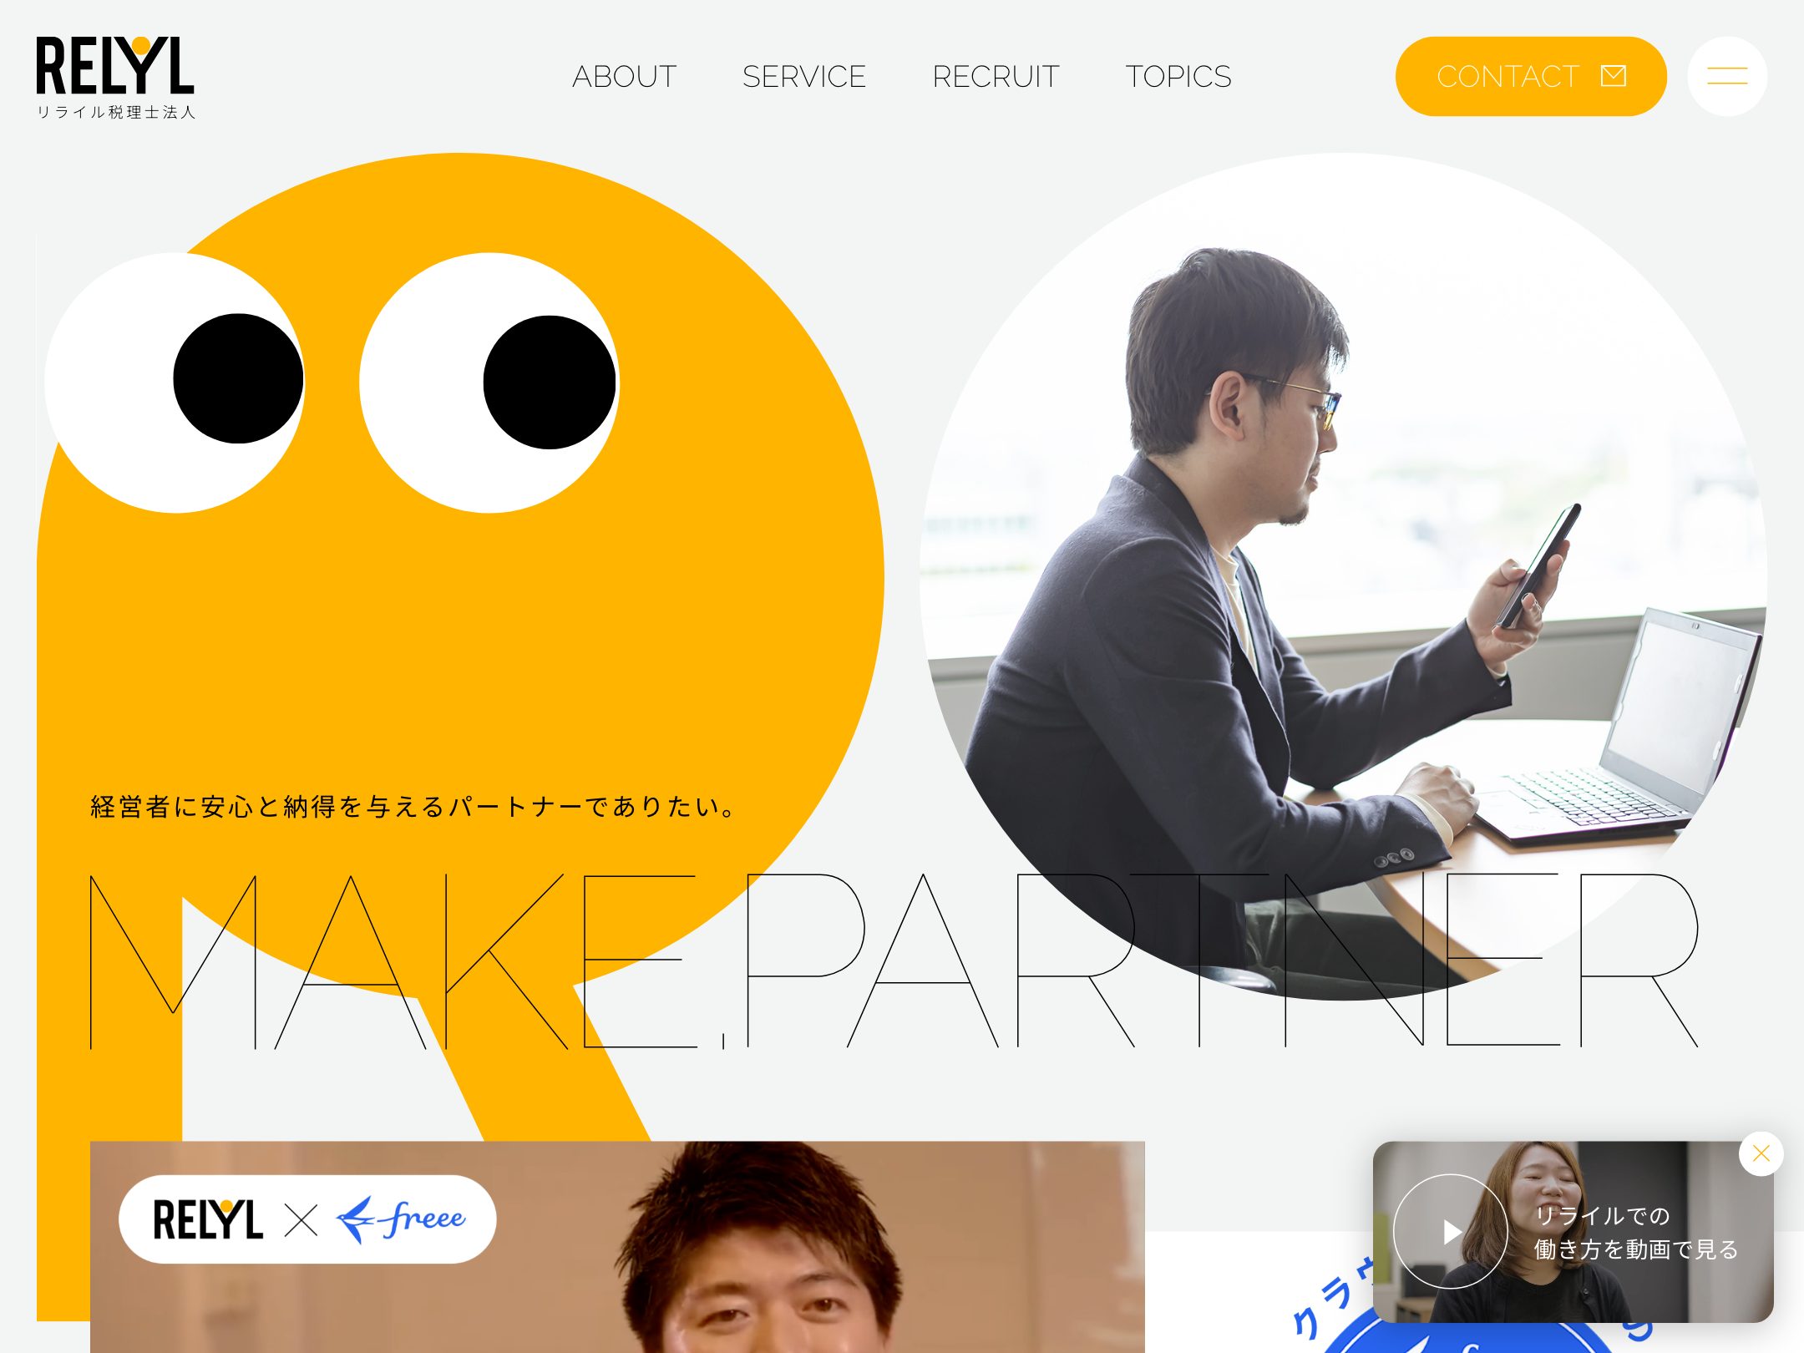1804x1353 pixels.
Task: Click the tagline '経営者に安心と納得を与えるパートナーでありたい。'
Action: pyautogui.click(x=414, y=806)
